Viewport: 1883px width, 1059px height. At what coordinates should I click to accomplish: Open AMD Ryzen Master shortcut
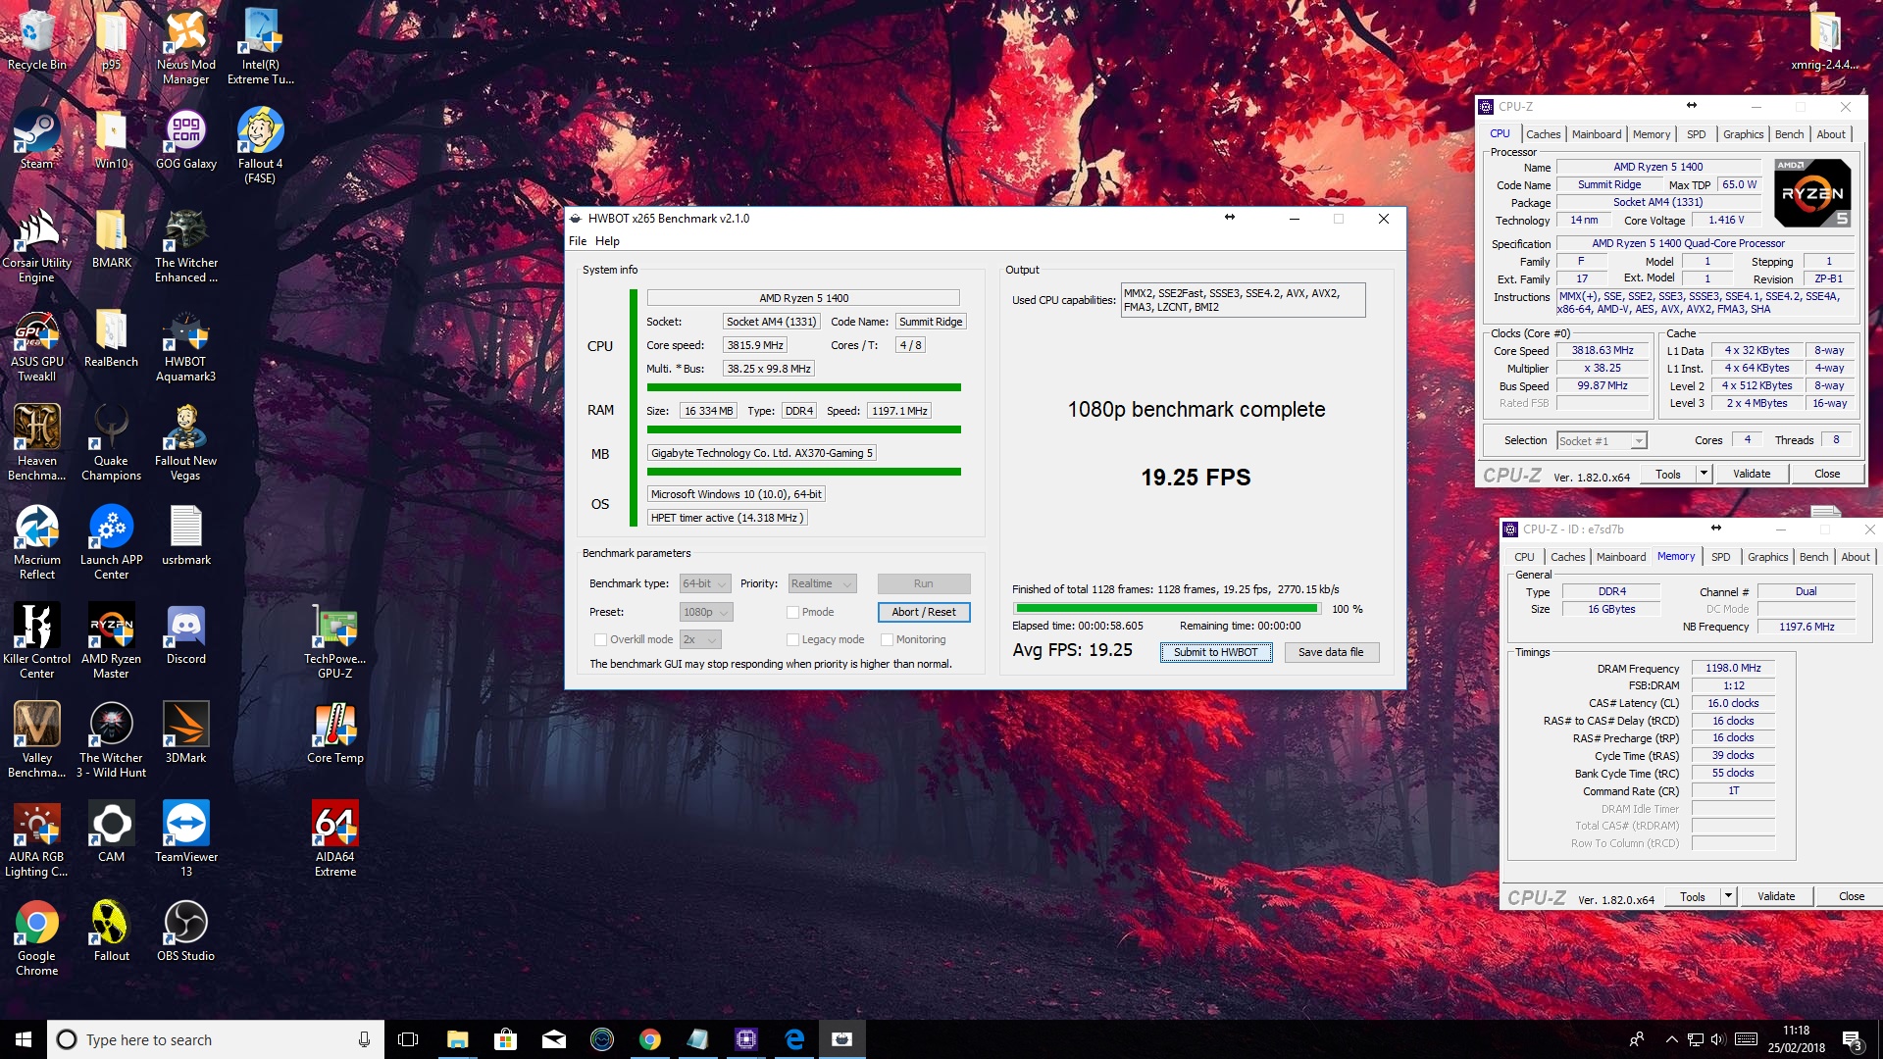point(111,641)
